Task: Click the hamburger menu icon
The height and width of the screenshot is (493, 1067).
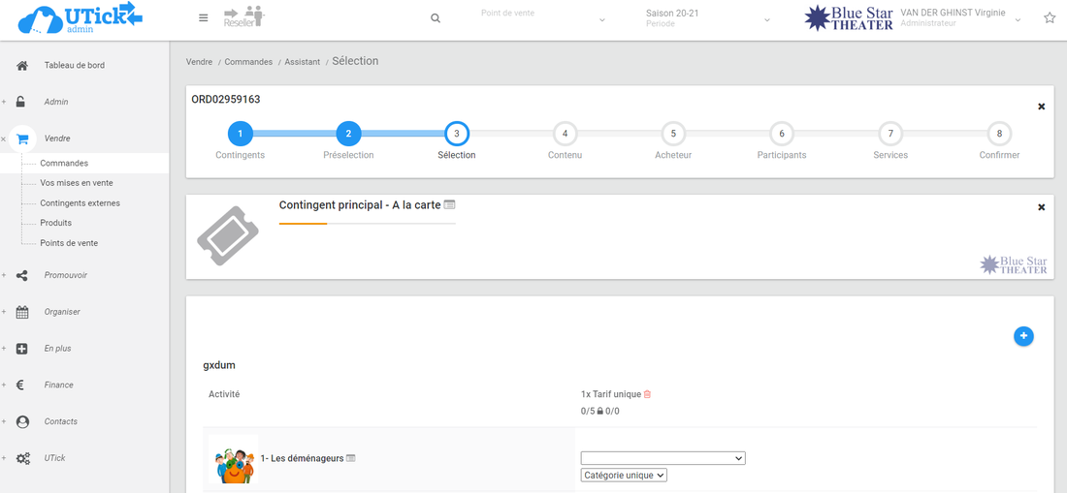Action: tap(203, 17)
